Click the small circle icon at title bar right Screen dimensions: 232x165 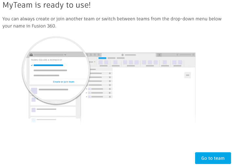tap(178, 55)
